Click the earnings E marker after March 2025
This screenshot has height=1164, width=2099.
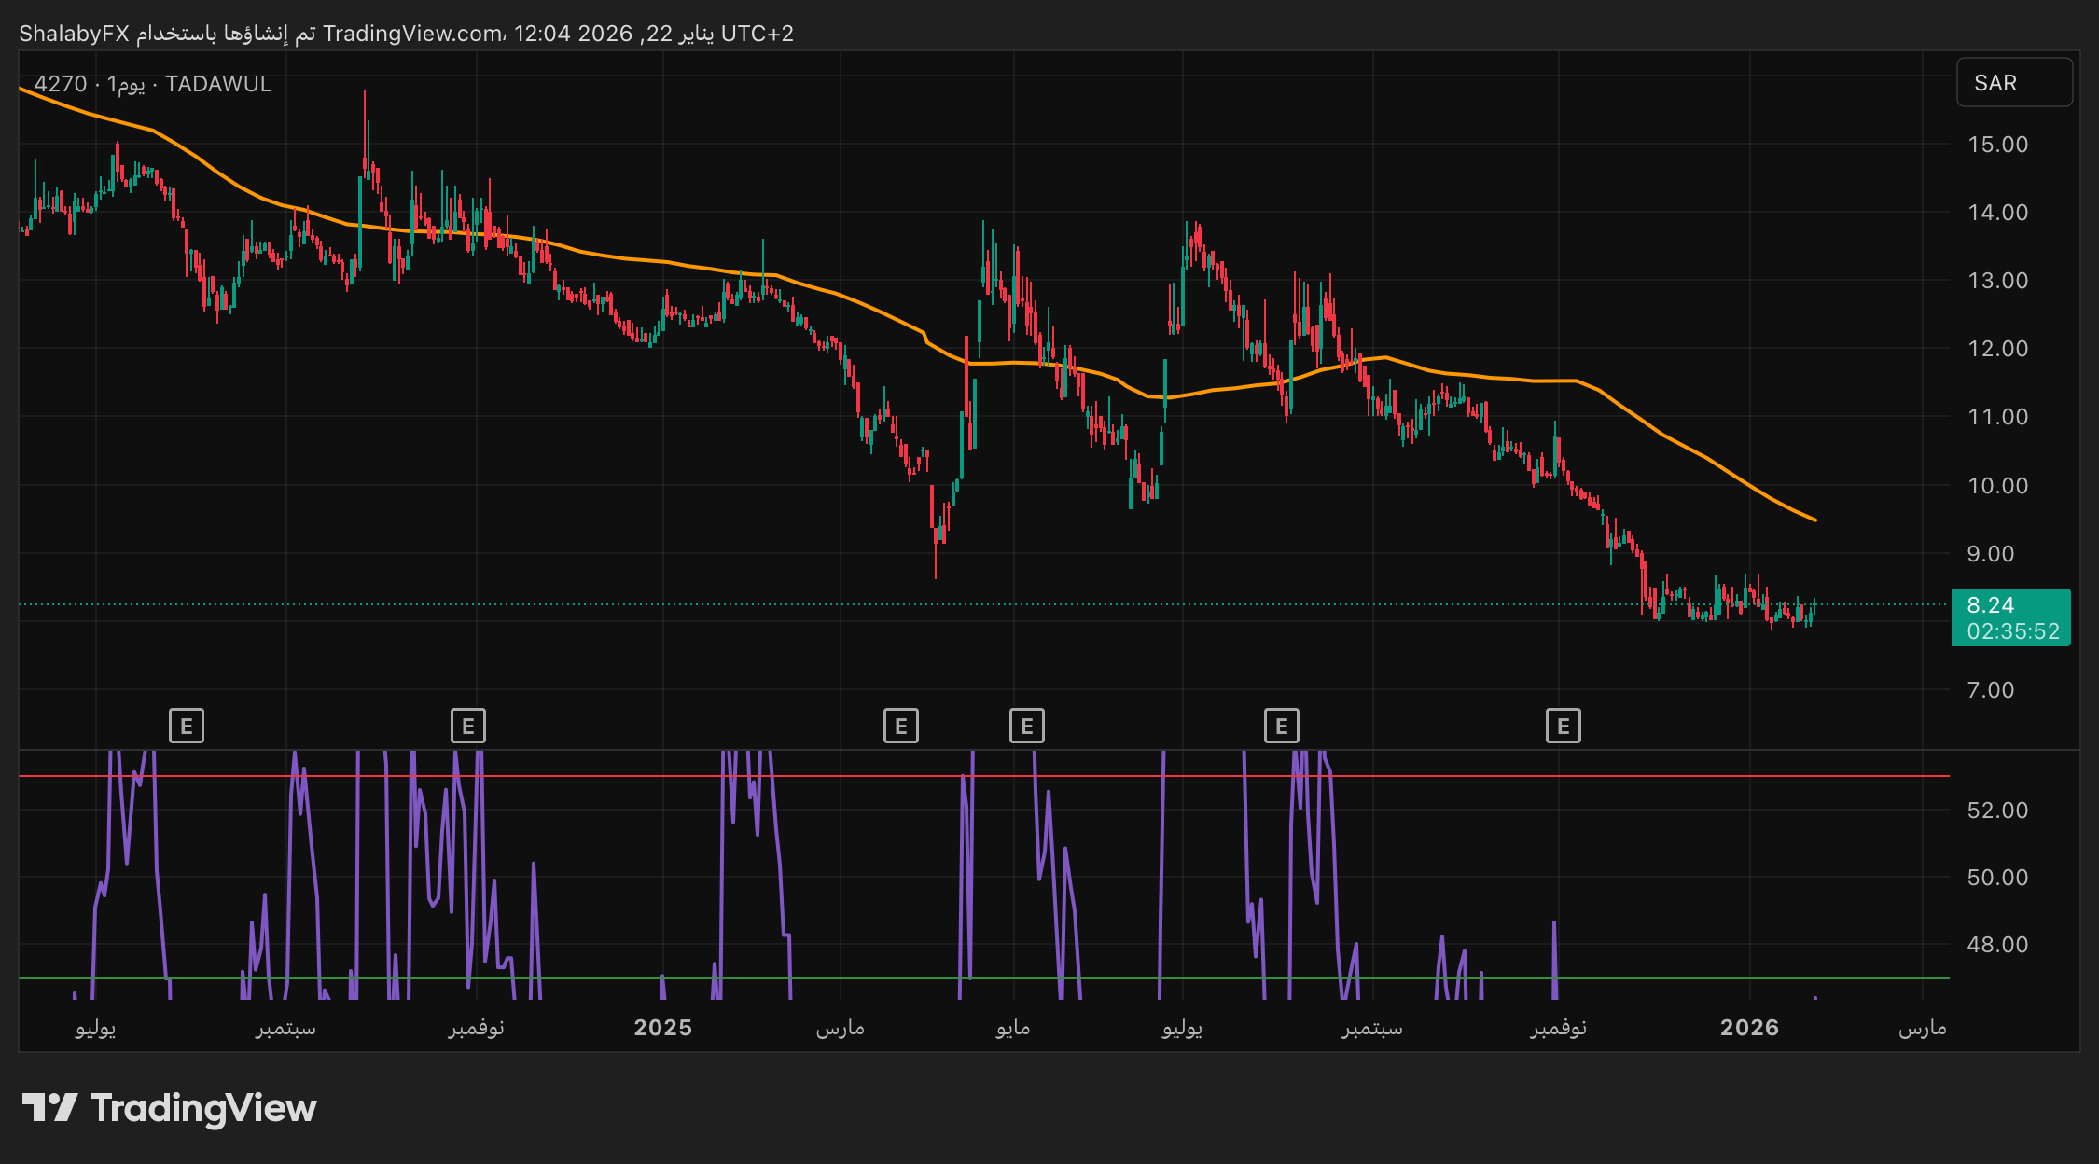click(x=901, y=726)
